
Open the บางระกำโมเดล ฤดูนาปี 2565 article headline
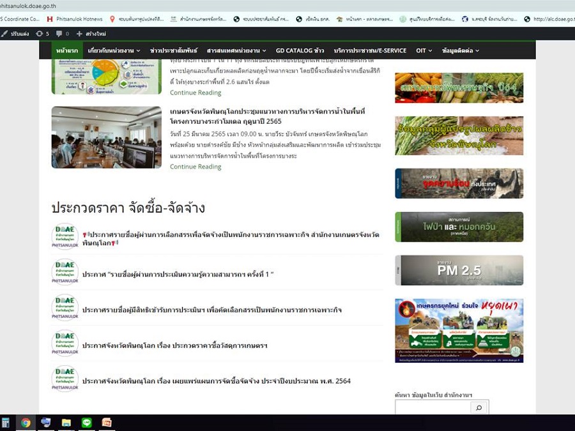(267, 116)
